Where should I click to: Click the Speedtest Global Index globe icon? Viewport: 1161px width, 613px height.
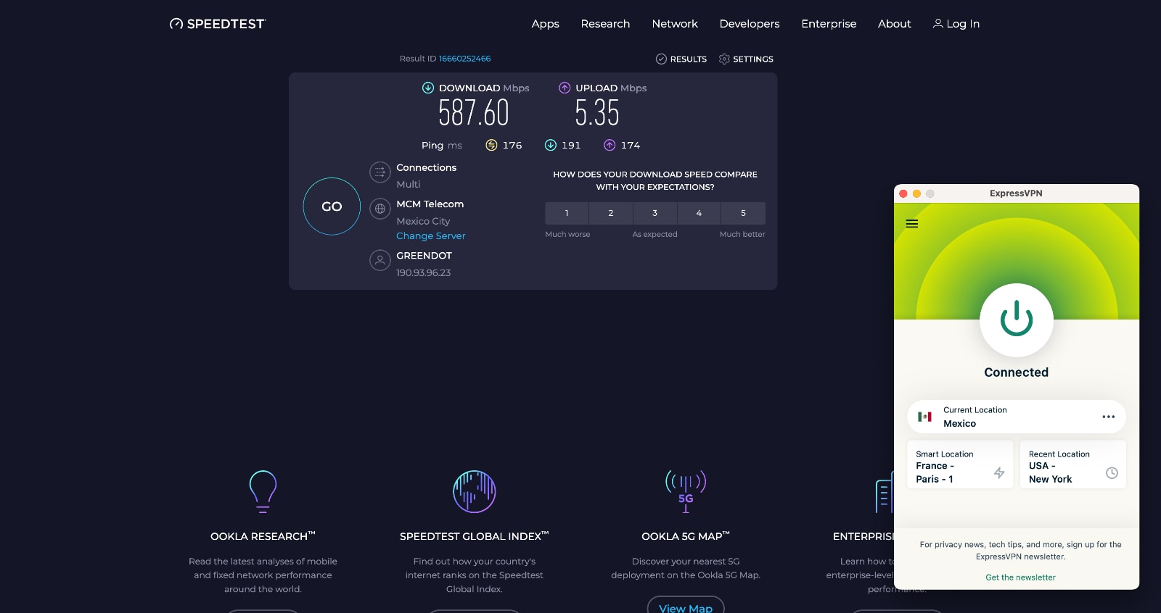pos(475,491)
